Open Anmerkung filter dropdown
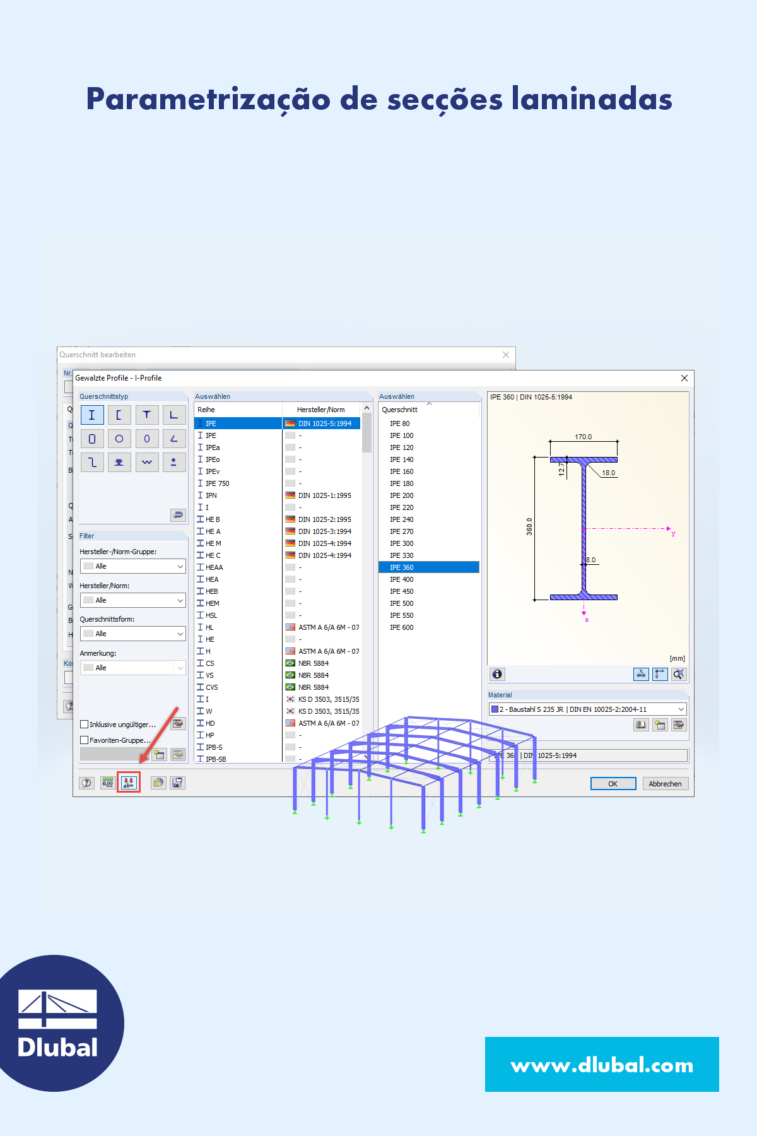 tap(133, 668)
